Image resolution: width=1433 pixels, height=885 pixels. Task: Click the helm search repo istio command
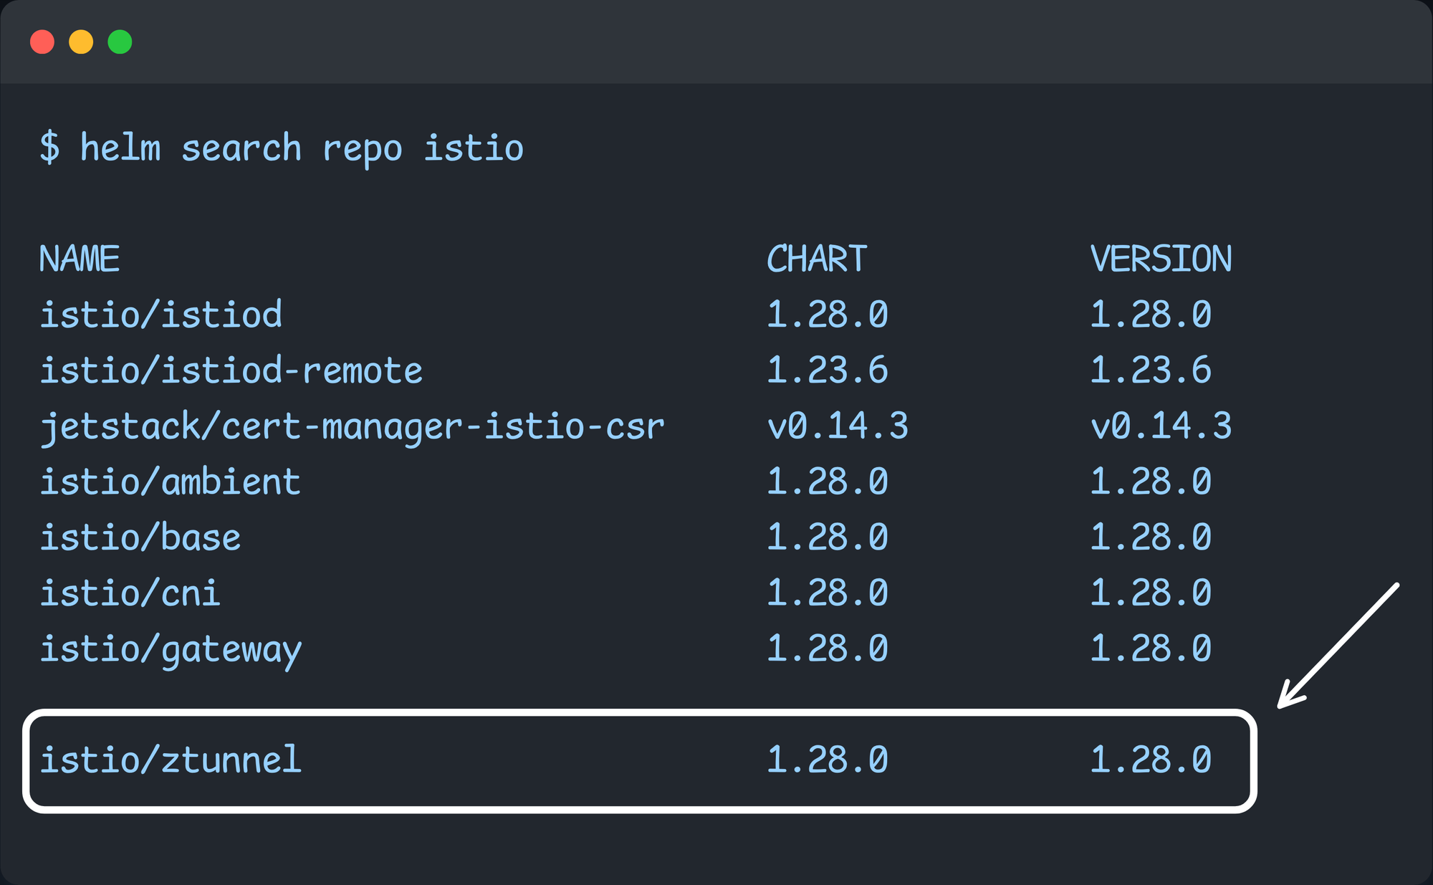tap(301, 148)
